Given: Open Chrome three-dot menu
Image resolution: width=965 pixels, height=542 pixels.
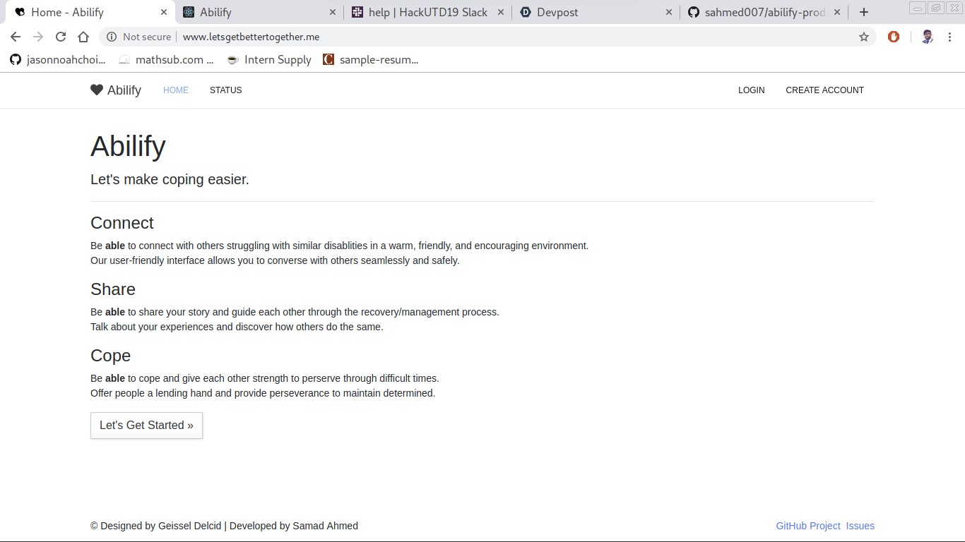Looking at the screenshot, I should click(x=950, y=37).
